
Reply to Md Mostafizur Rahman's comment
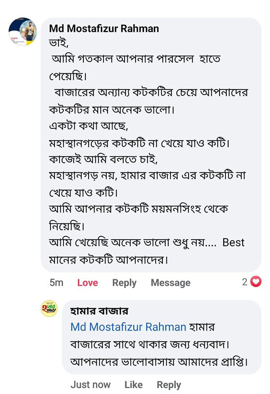pyautogui.click(x=124, y=283)
